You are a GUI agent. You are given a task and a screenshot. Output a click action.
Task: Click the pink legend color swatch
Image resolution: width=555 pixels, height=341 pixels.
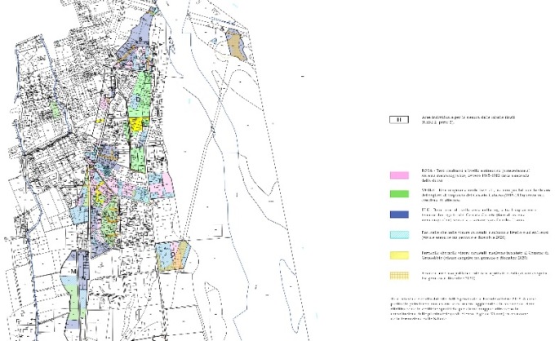(x=398, y=175)
